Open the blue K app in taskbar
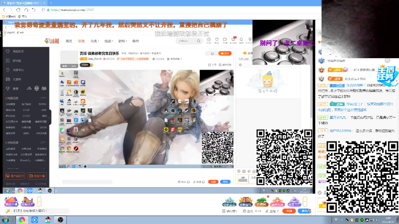Viewport: 399px width, 224px height. (x=34, y=220)
